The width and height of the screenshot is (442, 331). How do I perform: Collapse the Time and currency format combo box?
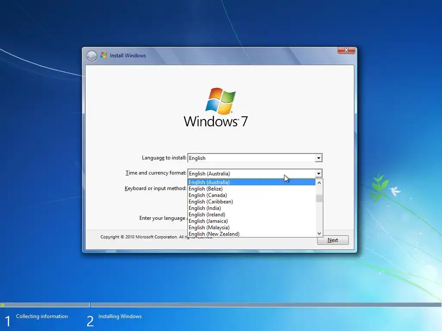[x=255, y=173]
